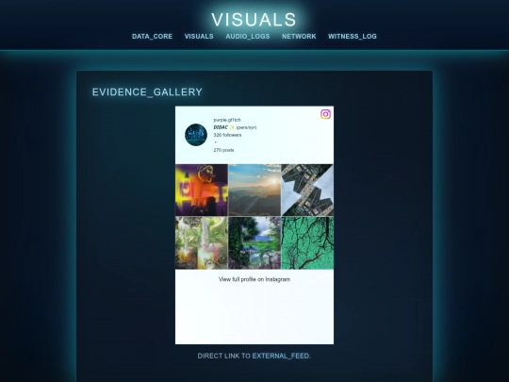Go to the DATA_CORE menu item

(x=152, y=37)
